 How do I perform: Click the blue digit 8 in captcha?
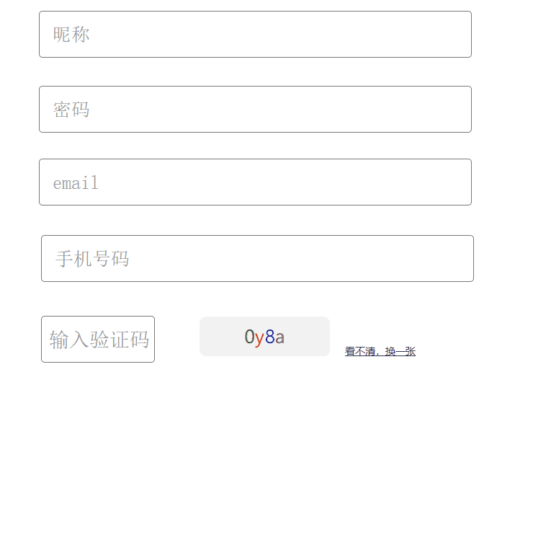tap(269, 337)
